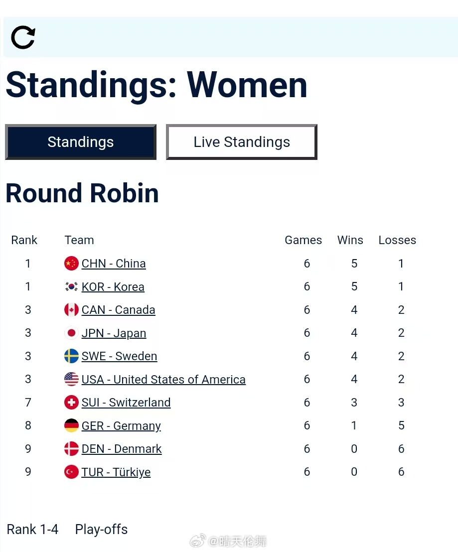Open the KOR - Korea team link
458x552 pixels.
click(x=113, y=287)
